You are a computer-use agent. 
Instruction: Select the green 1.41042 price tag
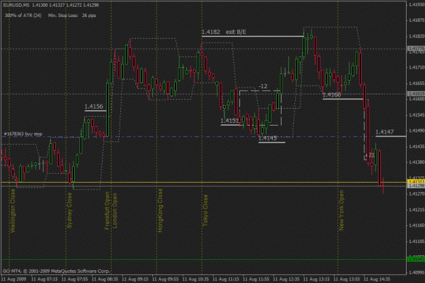(416, 259)
